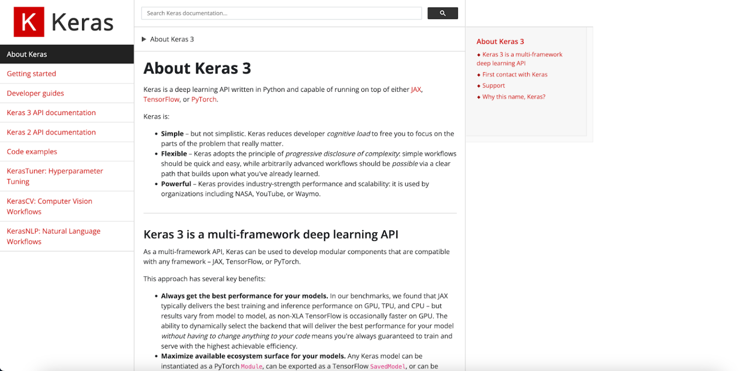Browse the Code examples section
This screenshot has width=747, height=371.
[32, 151]
